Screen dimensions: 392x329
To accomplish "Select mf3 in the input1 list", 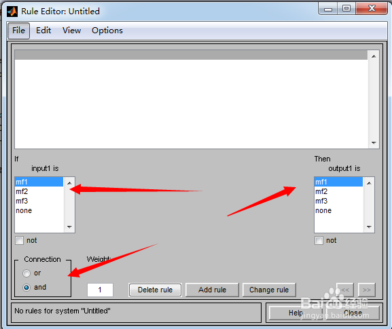I will [39, 201].
